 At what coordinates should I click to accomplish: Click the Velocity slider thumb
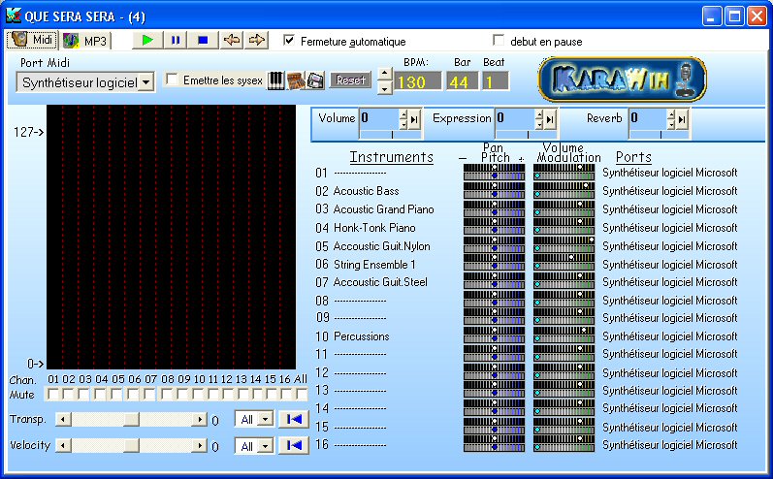(x=131, y=446)
